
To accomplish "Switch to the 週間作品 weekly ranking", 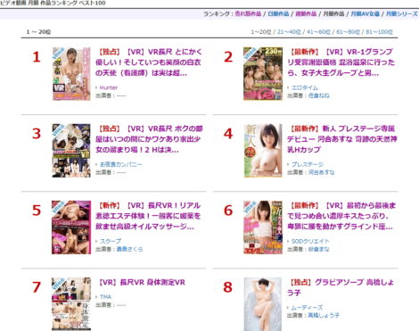I will (306, 13).
